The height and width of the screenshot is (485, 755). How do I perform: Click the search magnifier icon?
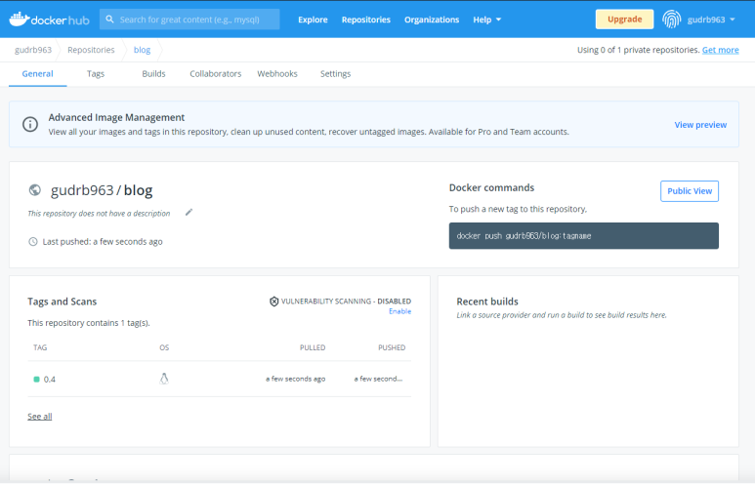[x=109, y=20]
